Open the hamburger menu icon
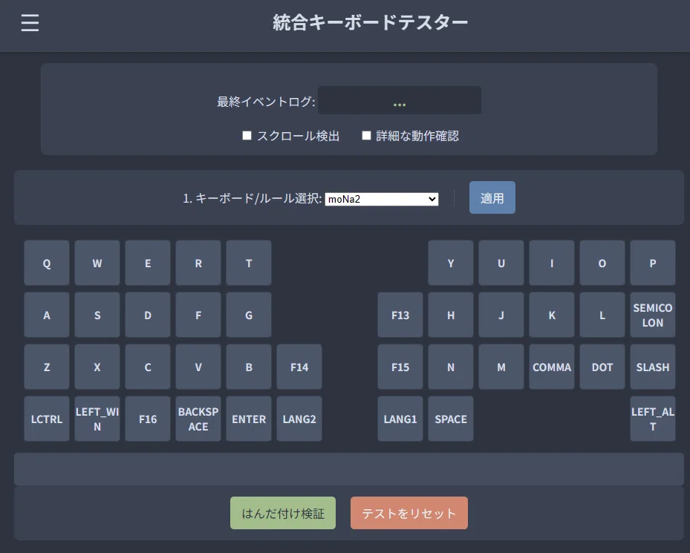The image size is (690, 553). pyautogui.click(x=30, y=22)
